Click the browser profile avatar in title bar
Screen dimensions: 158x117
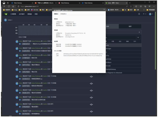(4, 3)
